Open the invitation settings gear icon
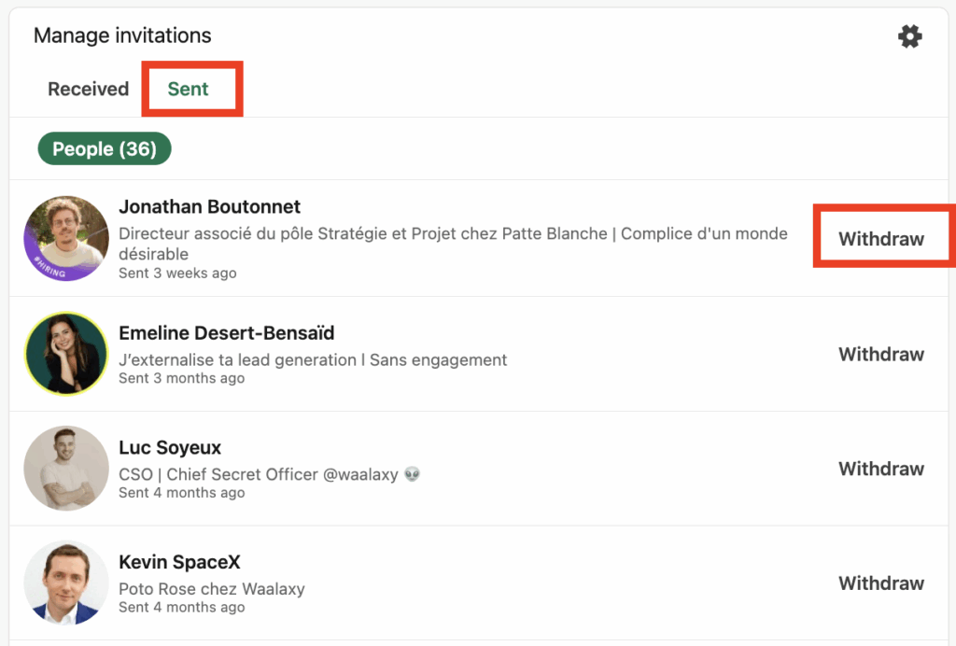Viewport: 956px width, 646px height. tap(909, 36)
